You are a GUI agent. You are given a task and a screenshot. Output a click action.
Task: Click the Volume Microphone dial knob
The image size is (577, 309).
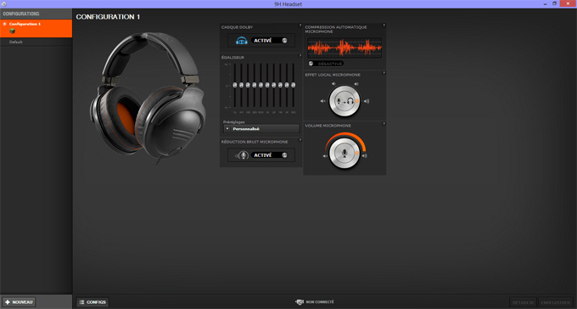point(345,153)
